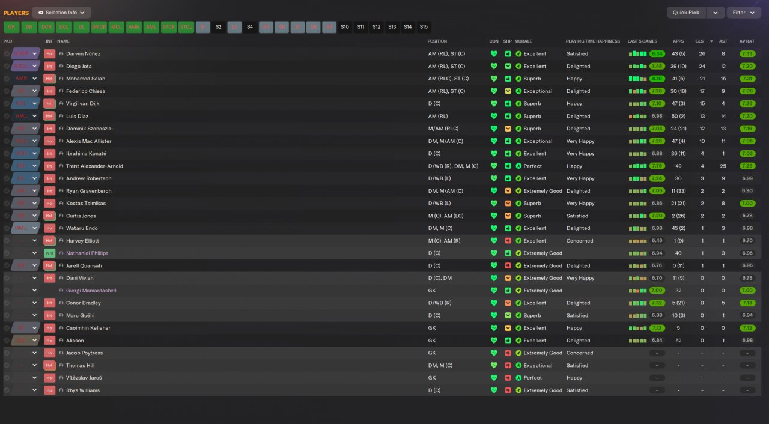Toggle picked tick for Mohamed Salah
This screenshot has width=769, height=424.
(x=7, y=79)
